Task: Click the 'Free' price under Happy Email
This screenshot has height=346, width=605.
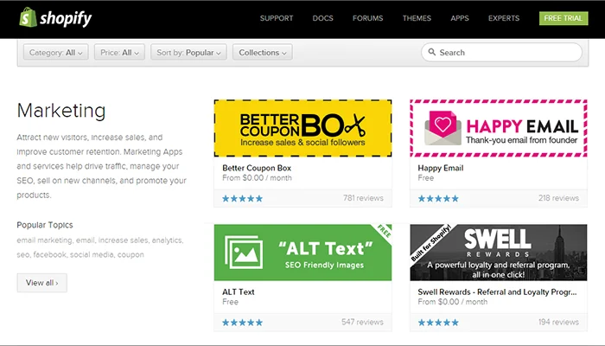Action: (425, 178)
